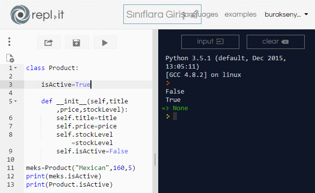Viewport: 315px width, 193px height.
Task: Edit the session title Sınıflara Giriş
Action: [162, 14]
